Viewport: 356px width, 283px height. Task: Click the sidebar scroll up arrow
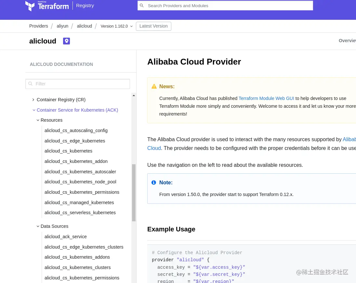pyautogui.click(x=134, y=95)
